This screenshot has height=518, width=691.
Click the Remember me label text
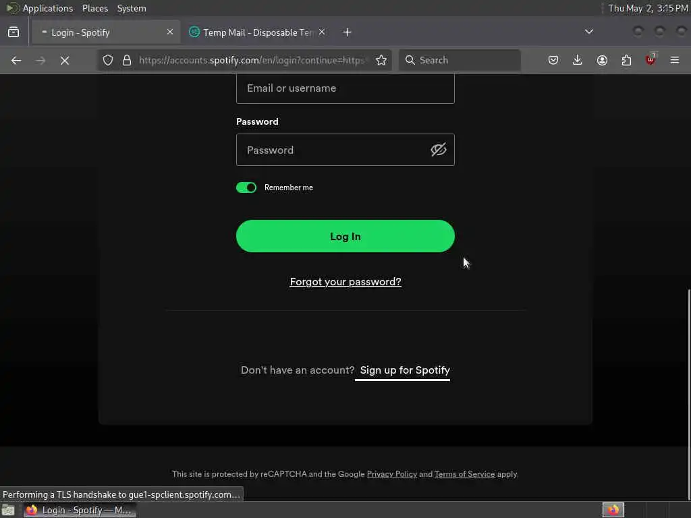[x=289, y=188]
